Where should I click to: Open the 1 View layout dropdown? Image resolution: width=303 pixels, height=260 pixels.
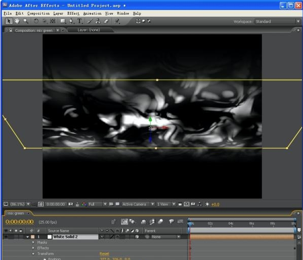[x=166, y=204]
